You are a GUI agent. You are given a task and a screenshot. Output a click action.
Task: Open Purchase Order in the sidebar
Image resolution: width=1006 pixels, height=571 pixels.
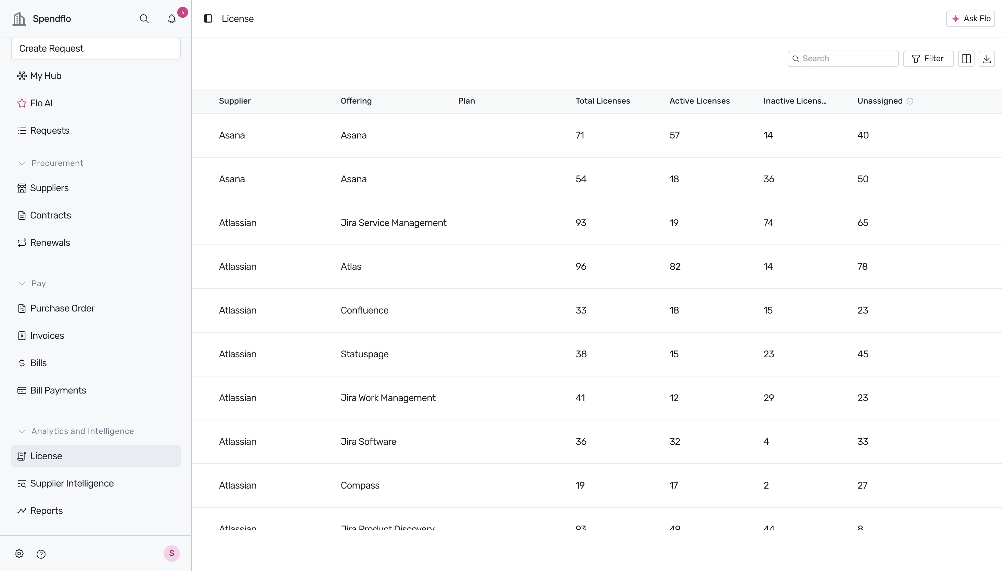click(96, 308)
